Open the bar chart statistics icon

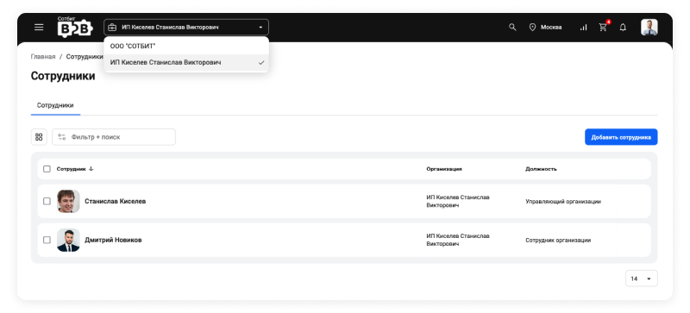tap(584, 28)
